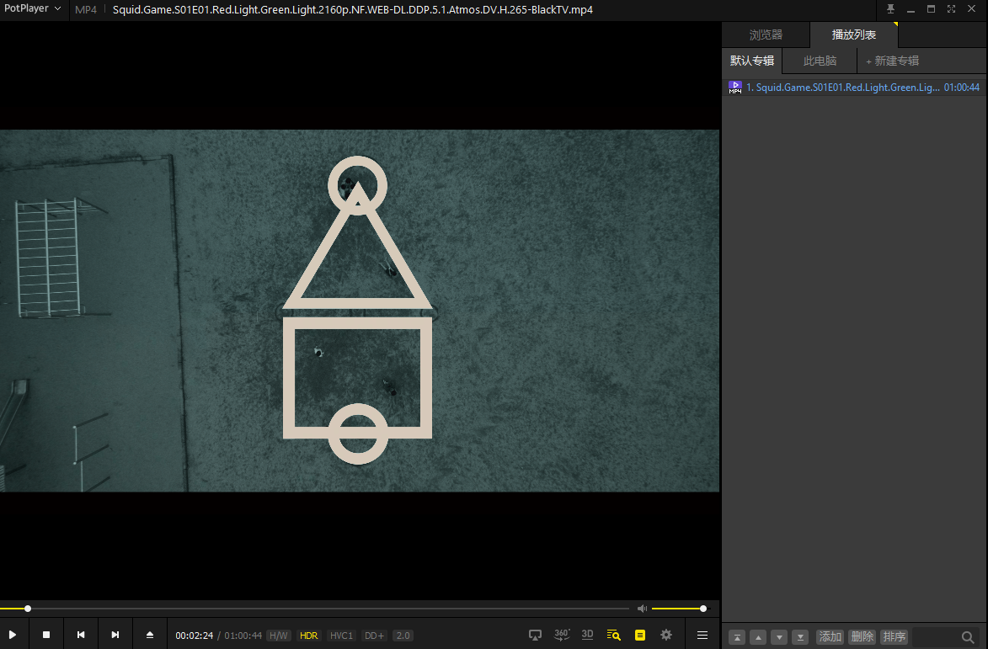
Task: Click the Play button
Action: pos(13,635)
